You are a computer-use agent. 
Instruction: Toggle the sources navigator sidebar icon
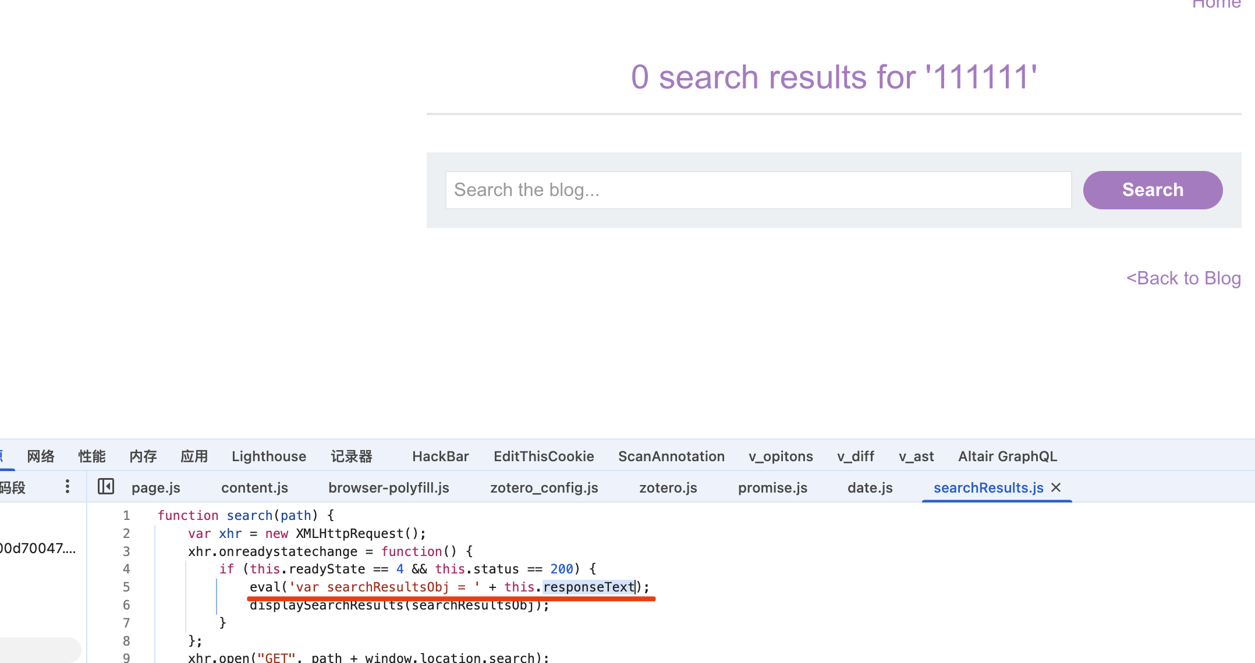[106, 486]
